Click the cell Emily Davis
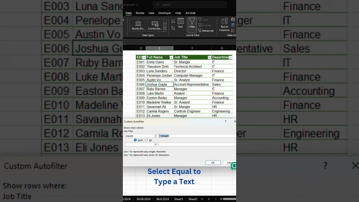Image resolution: width=359 pixels, height=202 pixels. 159,62
